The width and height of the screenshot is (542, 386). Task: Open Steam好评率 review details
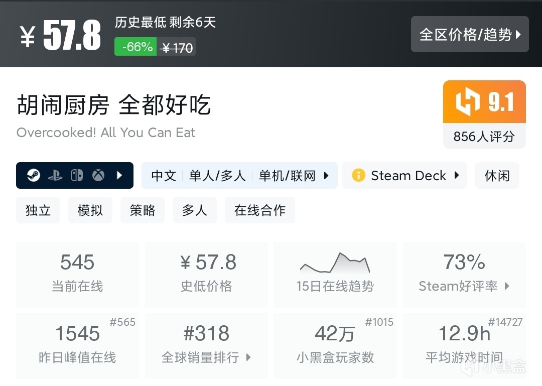[464, 274]
